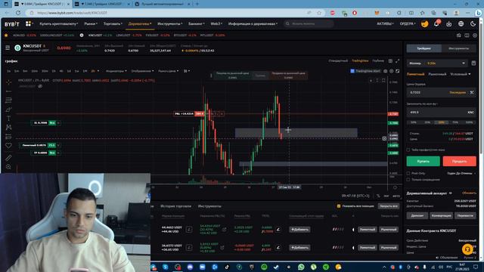Open the support chat bubble
484x272 pixels.
tap(467, 249)
